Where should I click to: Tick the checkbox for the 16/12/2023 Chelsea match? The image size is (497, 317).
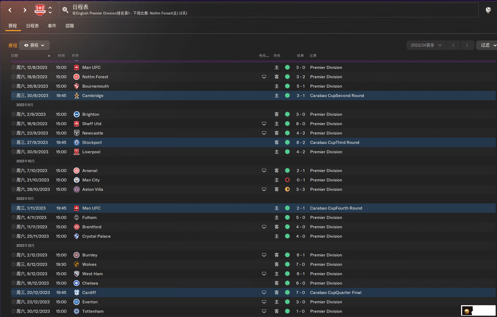(13, 283)
